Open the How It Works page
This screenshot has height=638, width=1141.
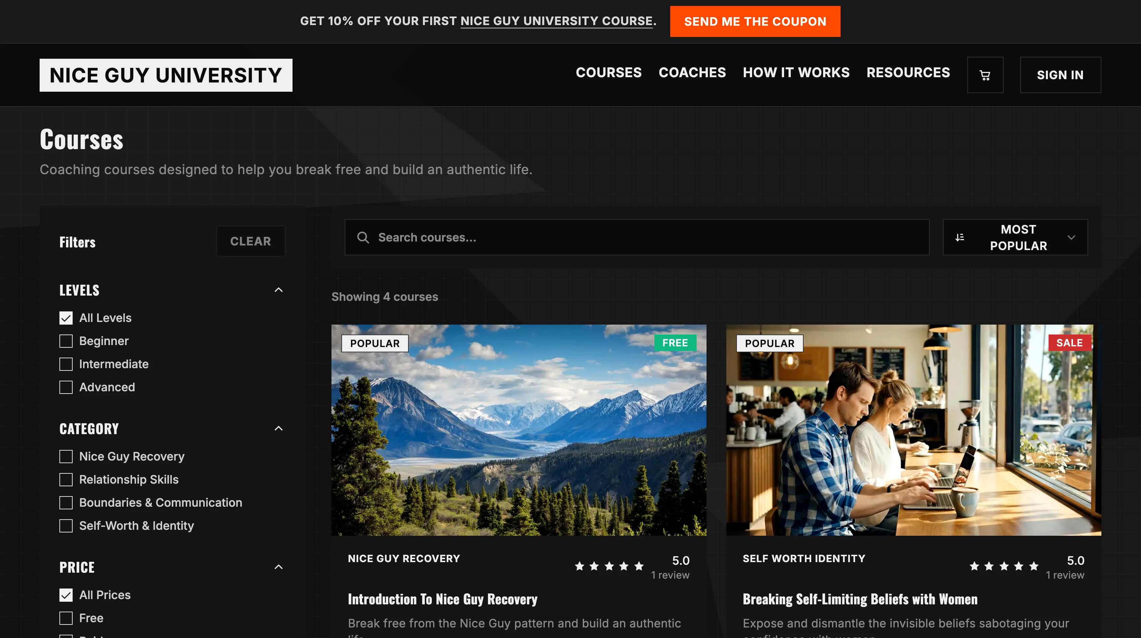796,73
